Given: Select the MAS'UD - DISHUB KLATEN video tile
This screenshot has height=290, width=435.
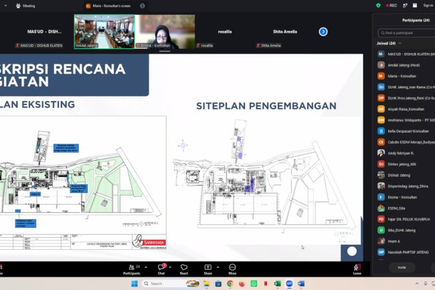Looking at the screenshot, I should pyautogui.click(x=44, y=31).
